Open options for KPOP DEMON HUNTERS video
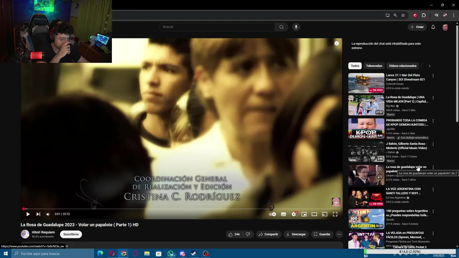 (433, 121)
